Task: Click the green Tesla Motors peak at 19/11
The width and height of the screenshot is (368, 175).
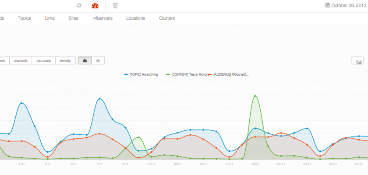Action: click(255, 96)
